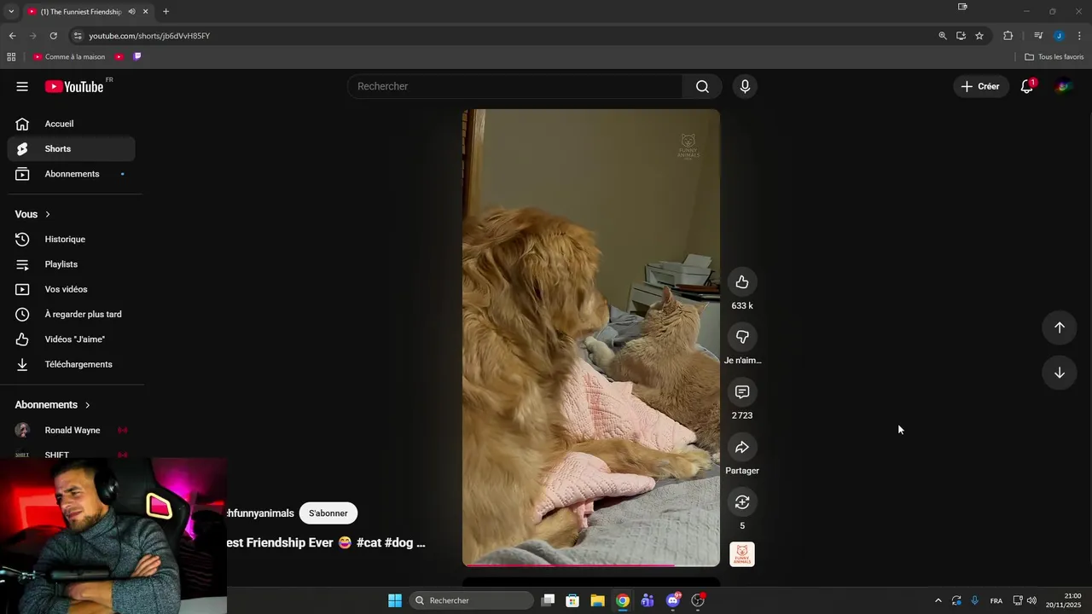Open Vidéos "J'aime" in the sidebar

[72, 339]
